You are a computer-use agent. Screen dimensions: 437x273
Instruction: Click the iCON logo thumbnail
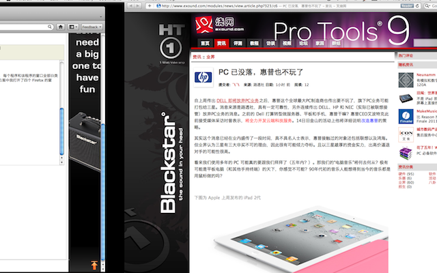coord(406,134)
